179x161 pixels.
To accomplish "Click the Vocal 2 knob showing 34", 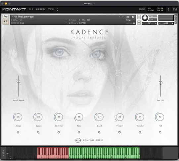I will click(x=140, y=117).
